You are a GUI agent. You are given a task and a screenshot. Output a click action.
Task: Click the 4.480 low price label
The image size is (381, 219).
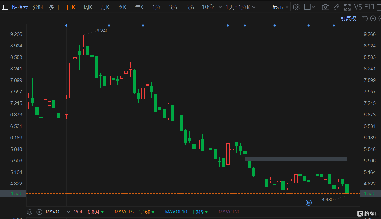328,200
